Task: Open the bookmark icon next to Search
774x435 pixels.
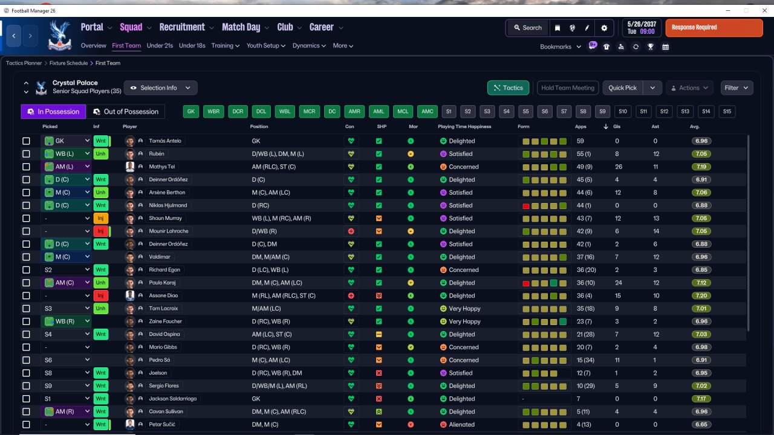Action: click(558, 28)
